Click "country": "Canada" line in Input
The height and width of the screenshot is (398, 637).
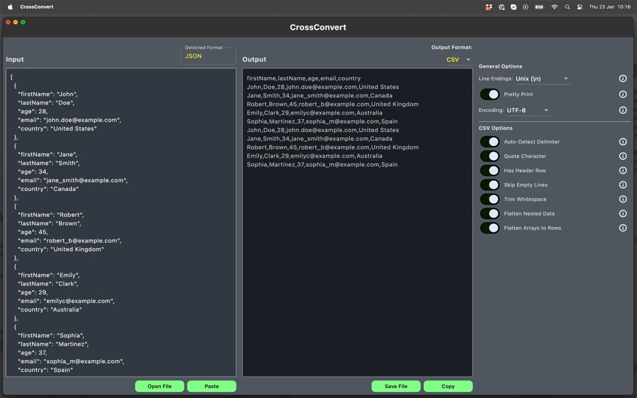tap(48, 189)
